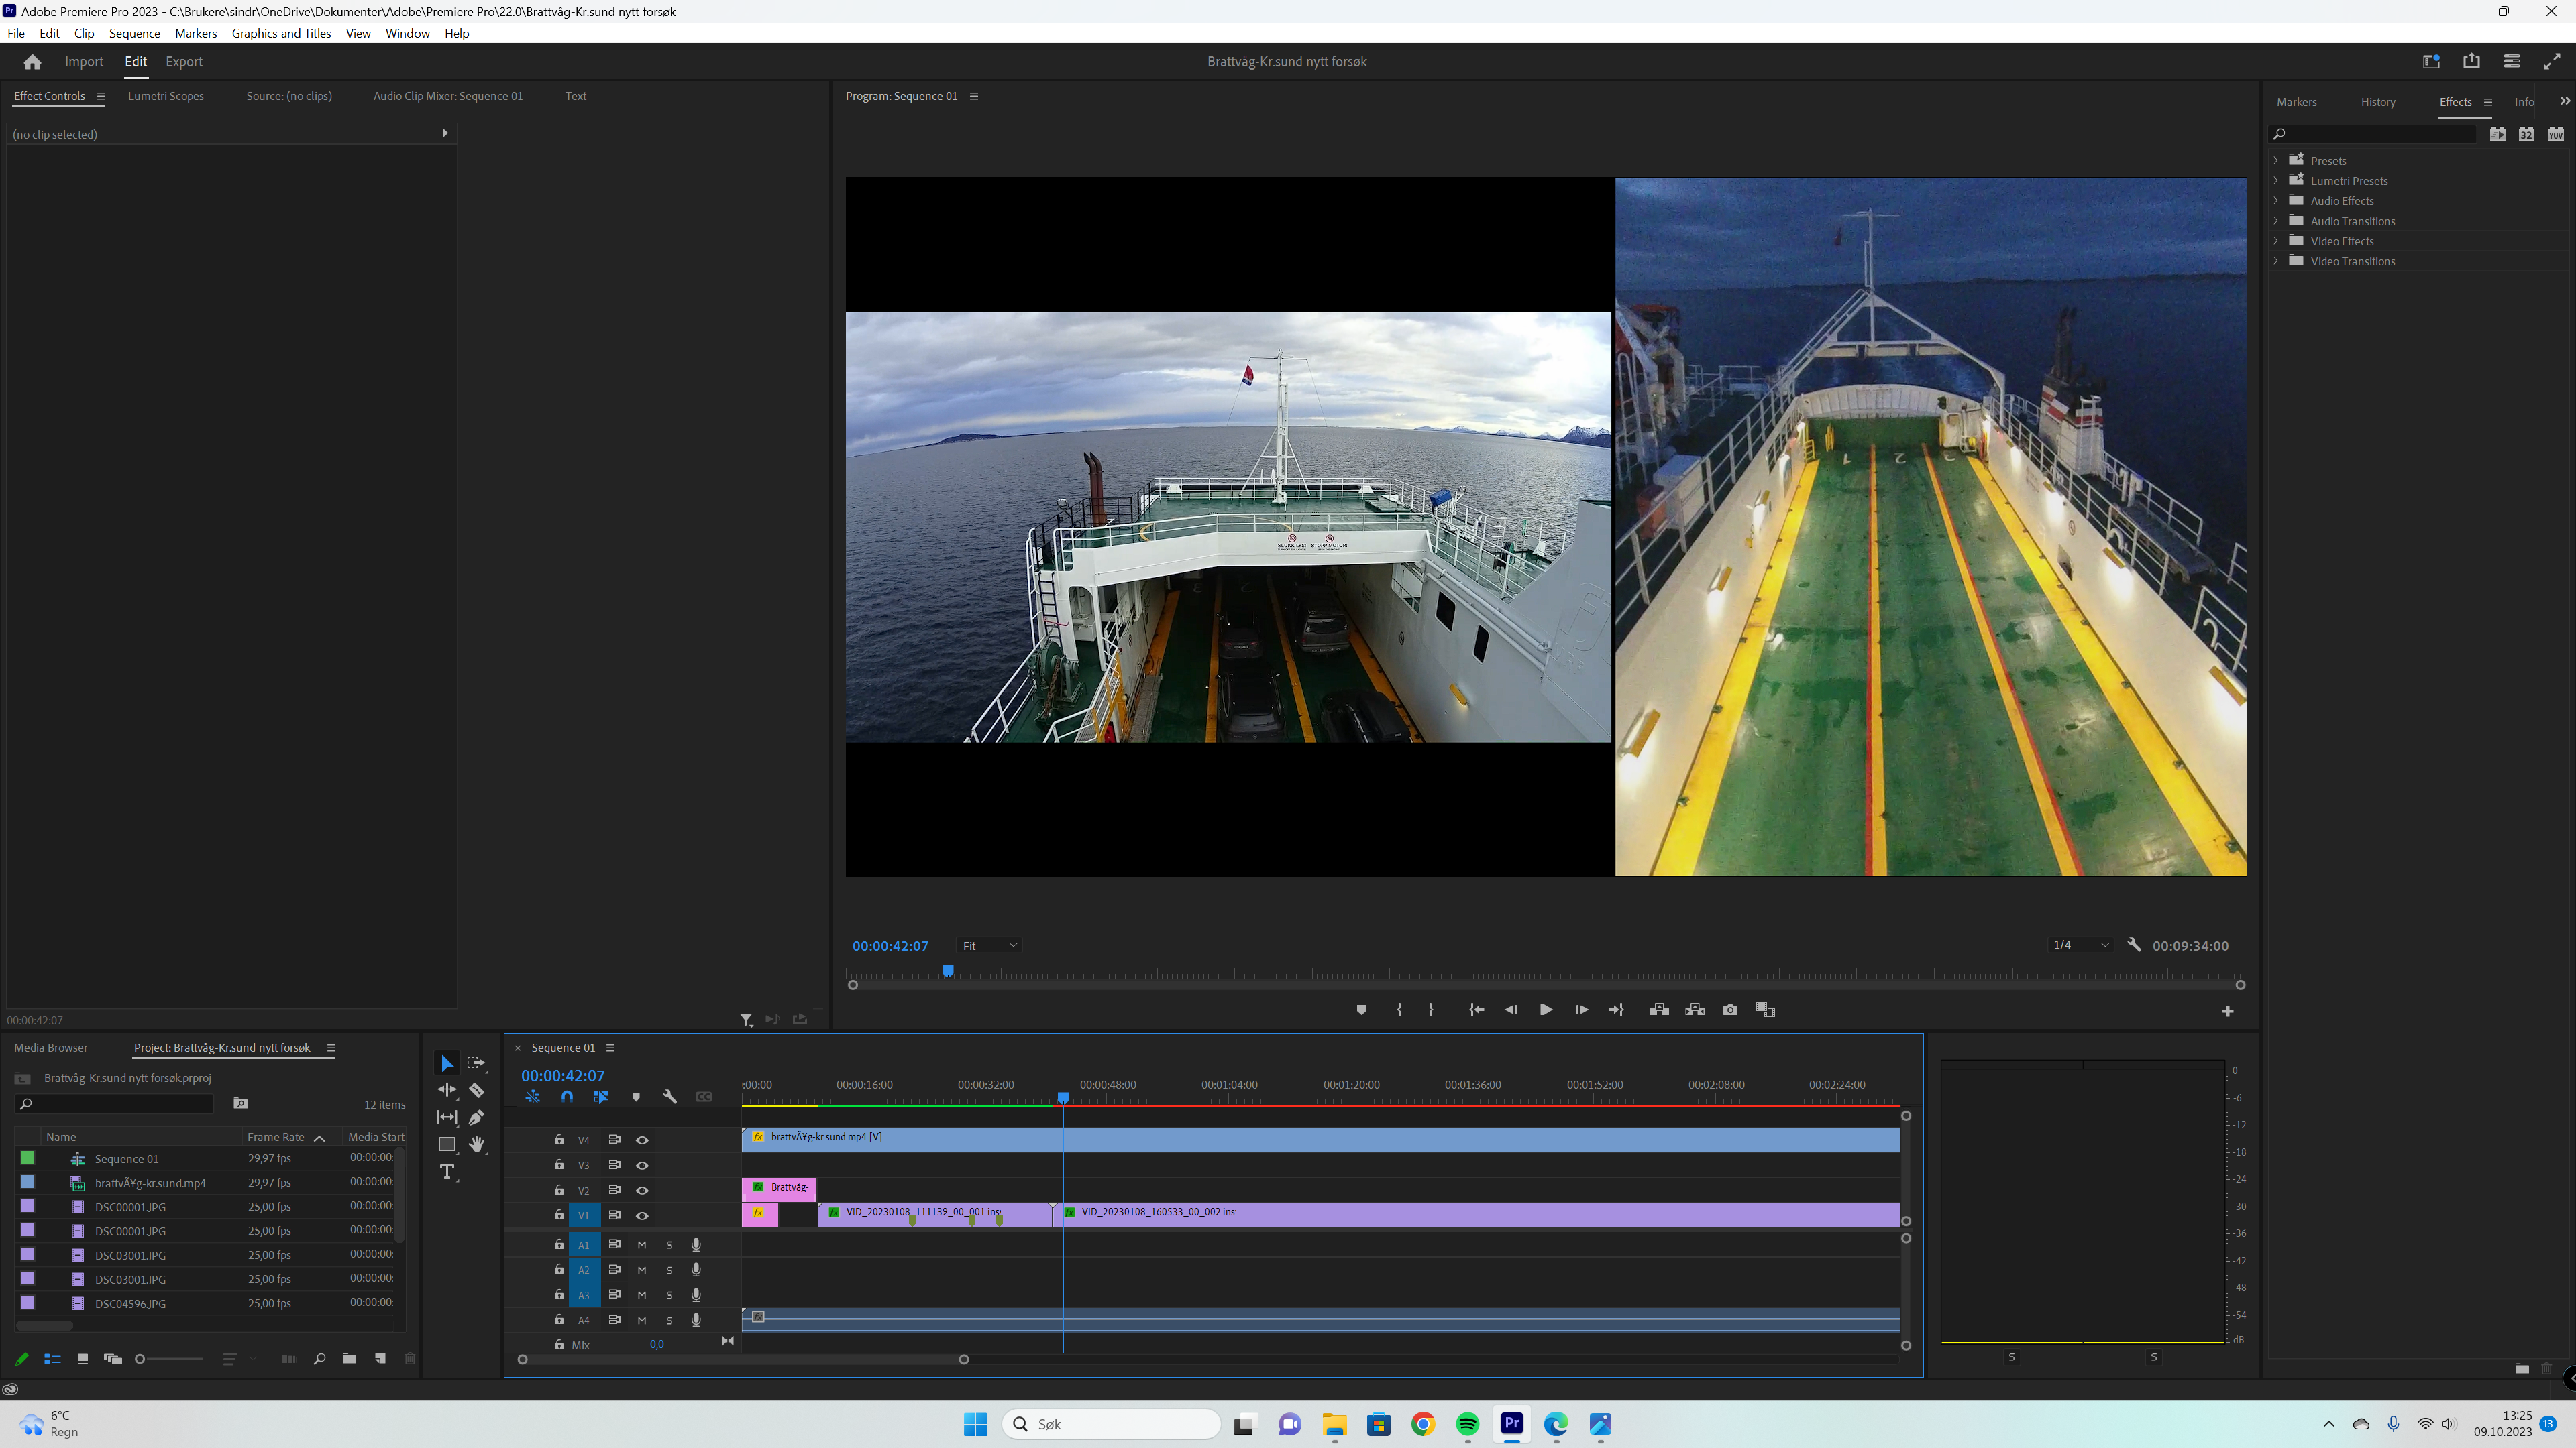
Task: Click the Add Marker button in Program monitor
Action: (x=1361, y=1010)
